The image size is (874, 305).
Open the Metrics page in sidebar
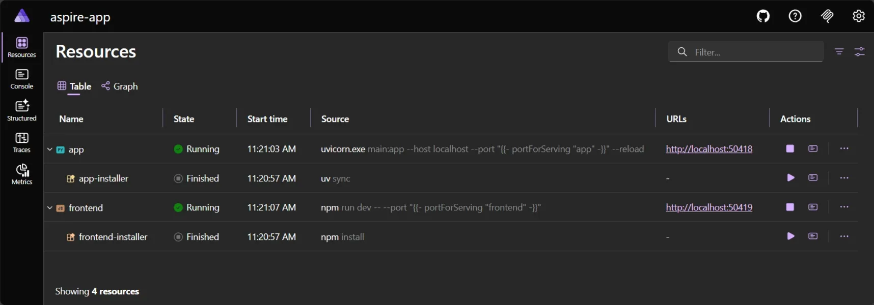pyautogui.click(x=22, y=175)
